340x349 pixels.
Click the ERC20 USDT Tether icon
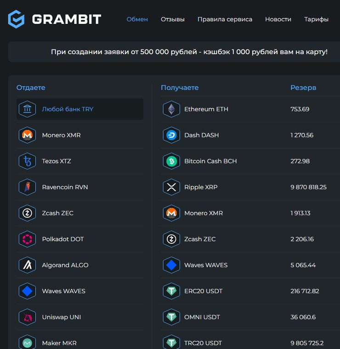pos(171,291)
